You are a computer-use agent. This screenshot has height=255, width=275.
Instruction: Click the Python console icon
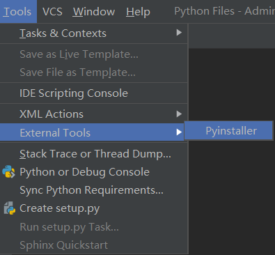(x=8, y=172)
